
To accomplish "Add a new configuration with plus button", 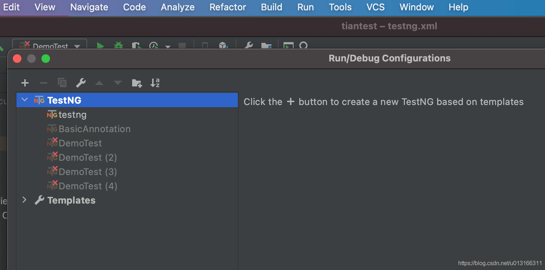I will click(x=25, y=83).
